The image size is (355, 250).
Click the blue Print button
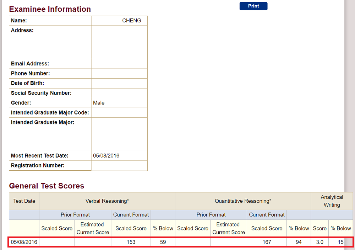[253, 6]
